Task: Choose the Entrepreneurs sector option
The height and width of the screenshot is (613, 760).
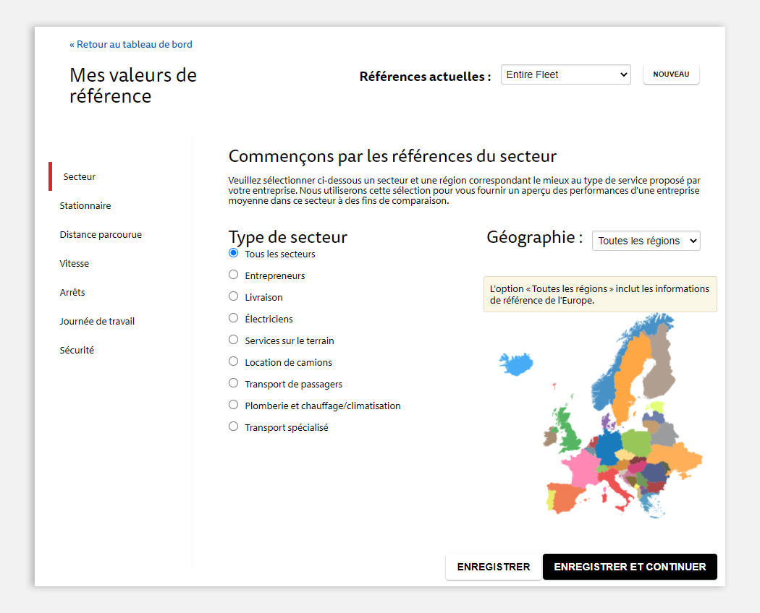Action: (x=233, y=275)
